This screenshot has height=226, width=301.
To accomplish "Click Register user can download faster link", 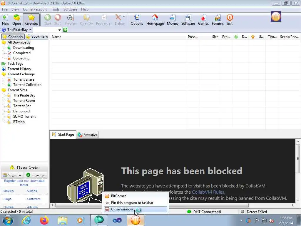I will [x=24, y=183].
